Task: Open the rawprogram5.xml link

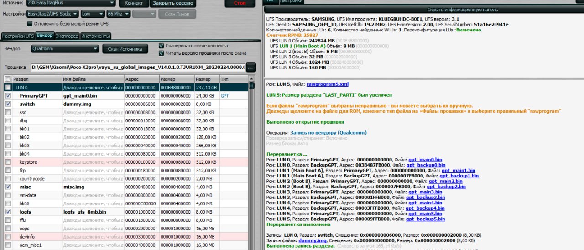Action: pyautogui.click(x=327, y=84)
